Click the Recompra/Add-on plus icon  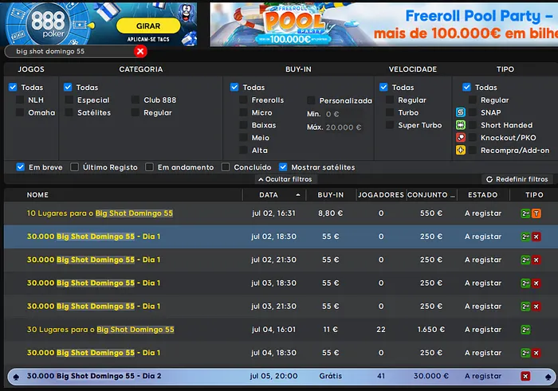(x=461, y=150)
